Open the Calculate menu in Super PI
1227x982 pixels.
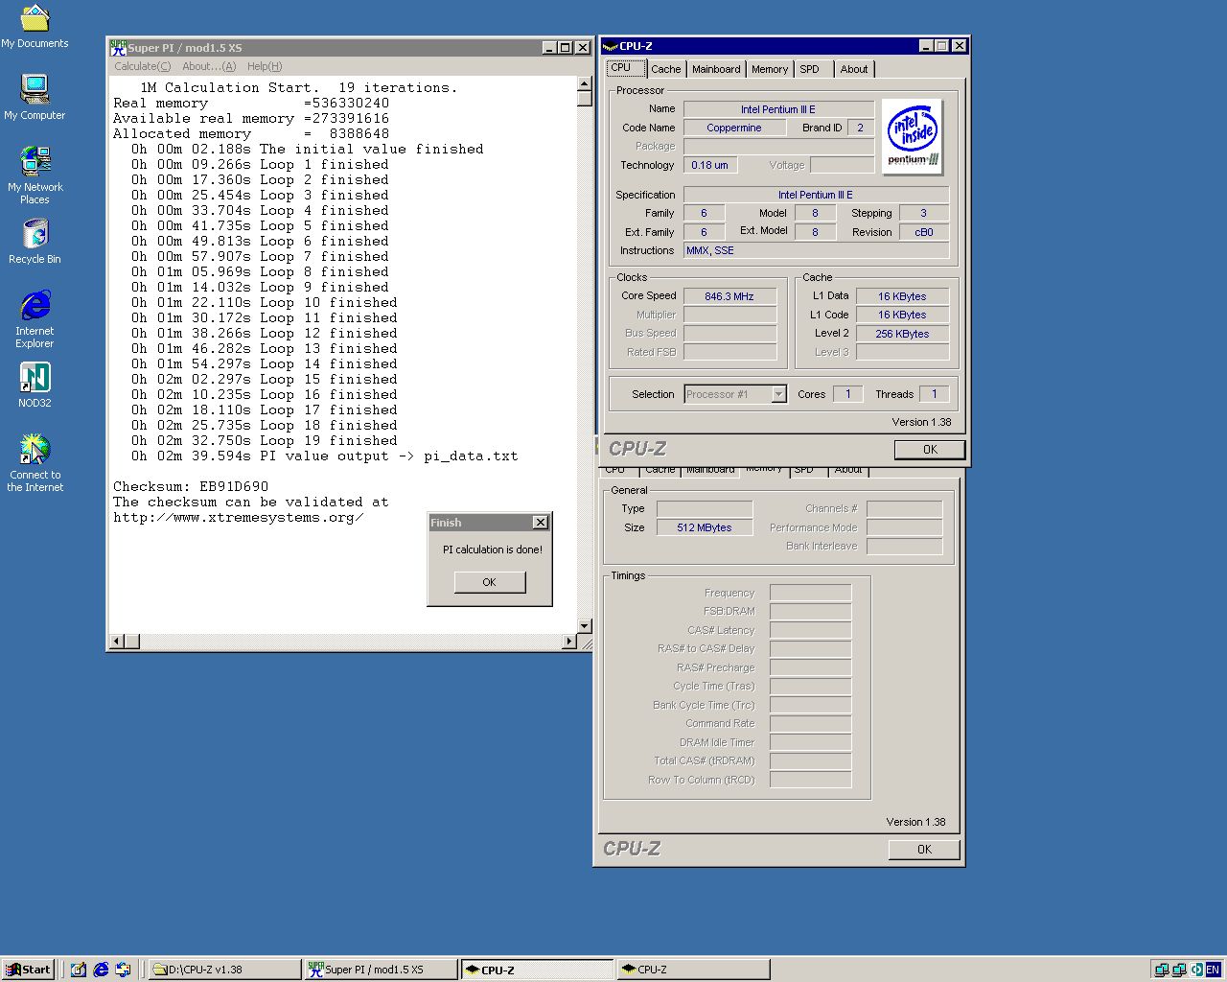[143, 66]
